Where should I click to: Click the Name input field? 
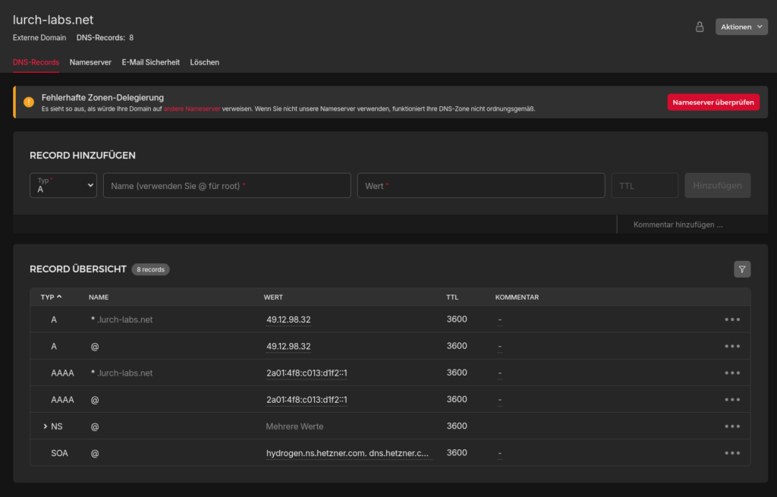tap(227, 186)
